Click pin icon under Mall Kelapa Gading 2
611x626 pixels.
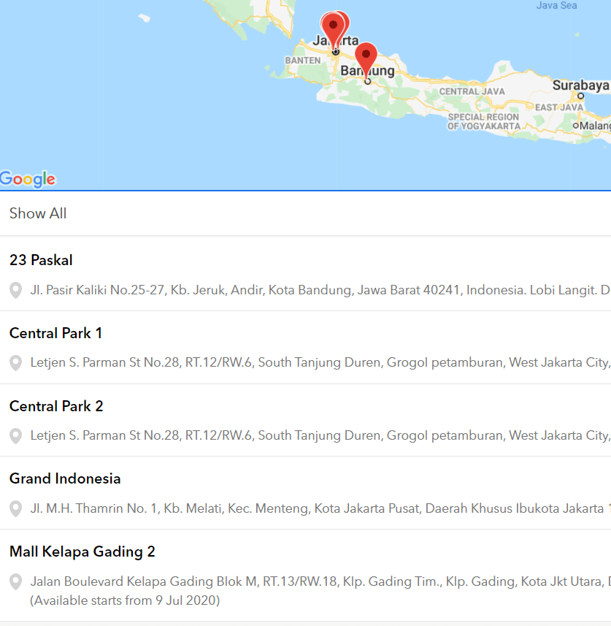[x=15, y=582]
